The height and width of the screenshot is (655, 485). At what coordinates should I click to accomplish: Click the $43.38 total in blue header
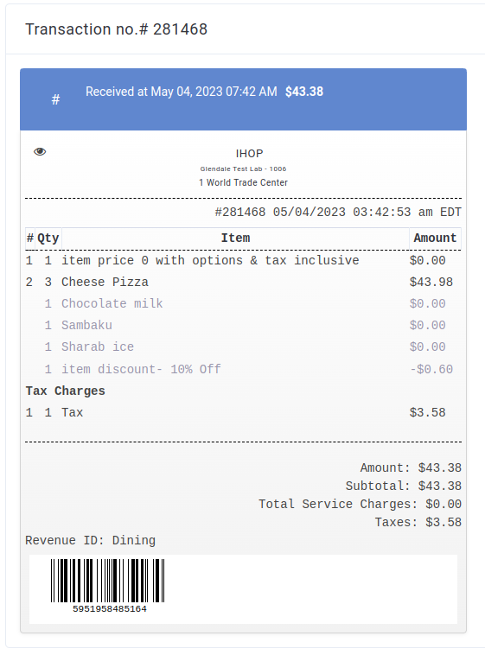(x=304, y=92)
